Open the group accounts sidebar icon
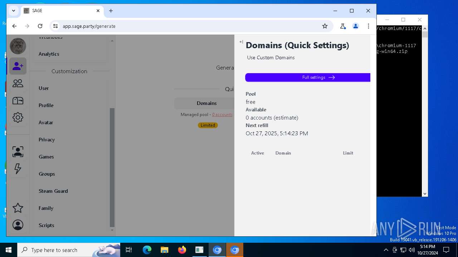This screenshot has width=458, height=257. point(18,84)
